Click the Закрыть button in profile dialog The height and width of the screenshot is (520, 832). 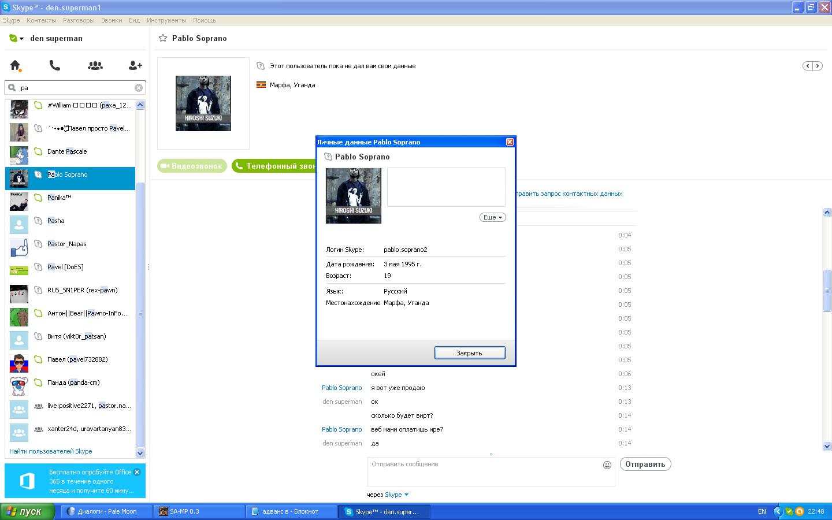pos(470,352)
